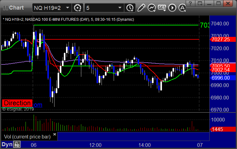Click the 6980.00 price axis label
Screen dimensions: 237x149
click(220, 98)
